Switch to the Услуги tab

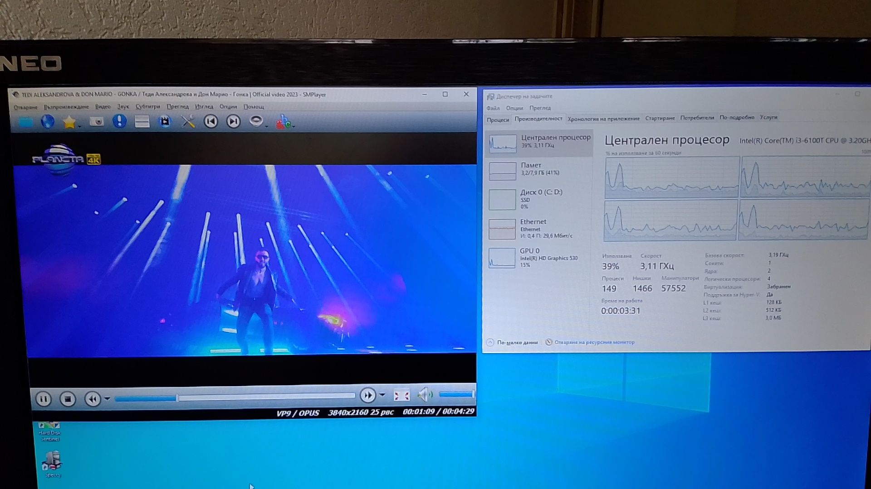768,117
